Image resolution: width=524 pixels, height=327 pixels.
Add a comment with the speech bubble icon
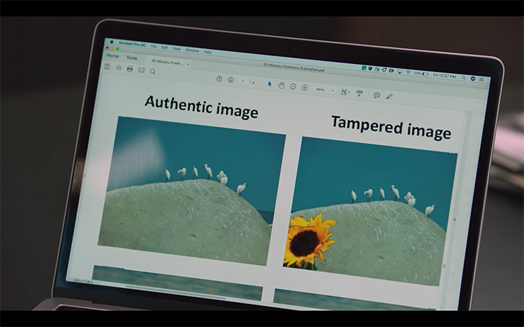[x=377, y=95]
